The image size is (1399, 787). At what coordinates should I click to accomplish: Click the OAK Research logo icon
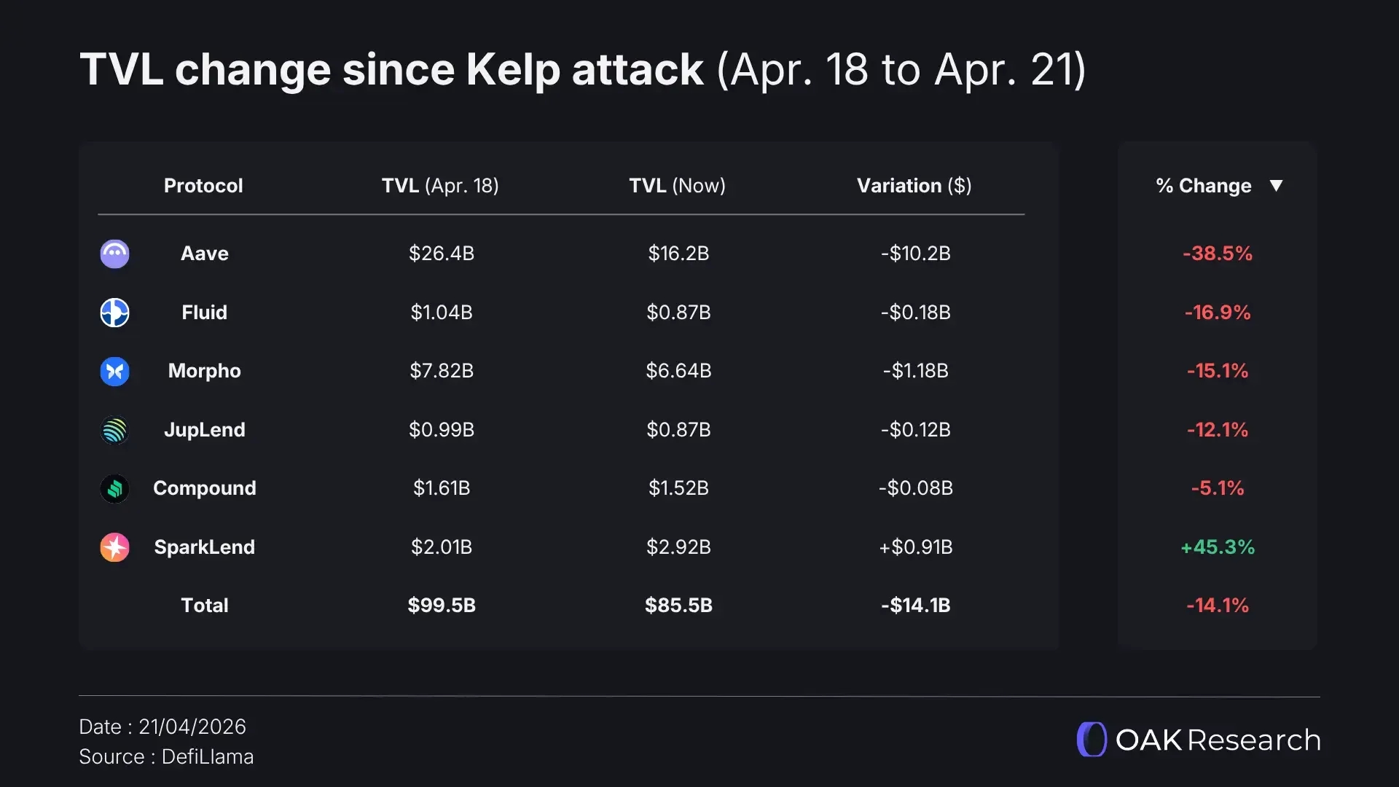coord(1092,740)
